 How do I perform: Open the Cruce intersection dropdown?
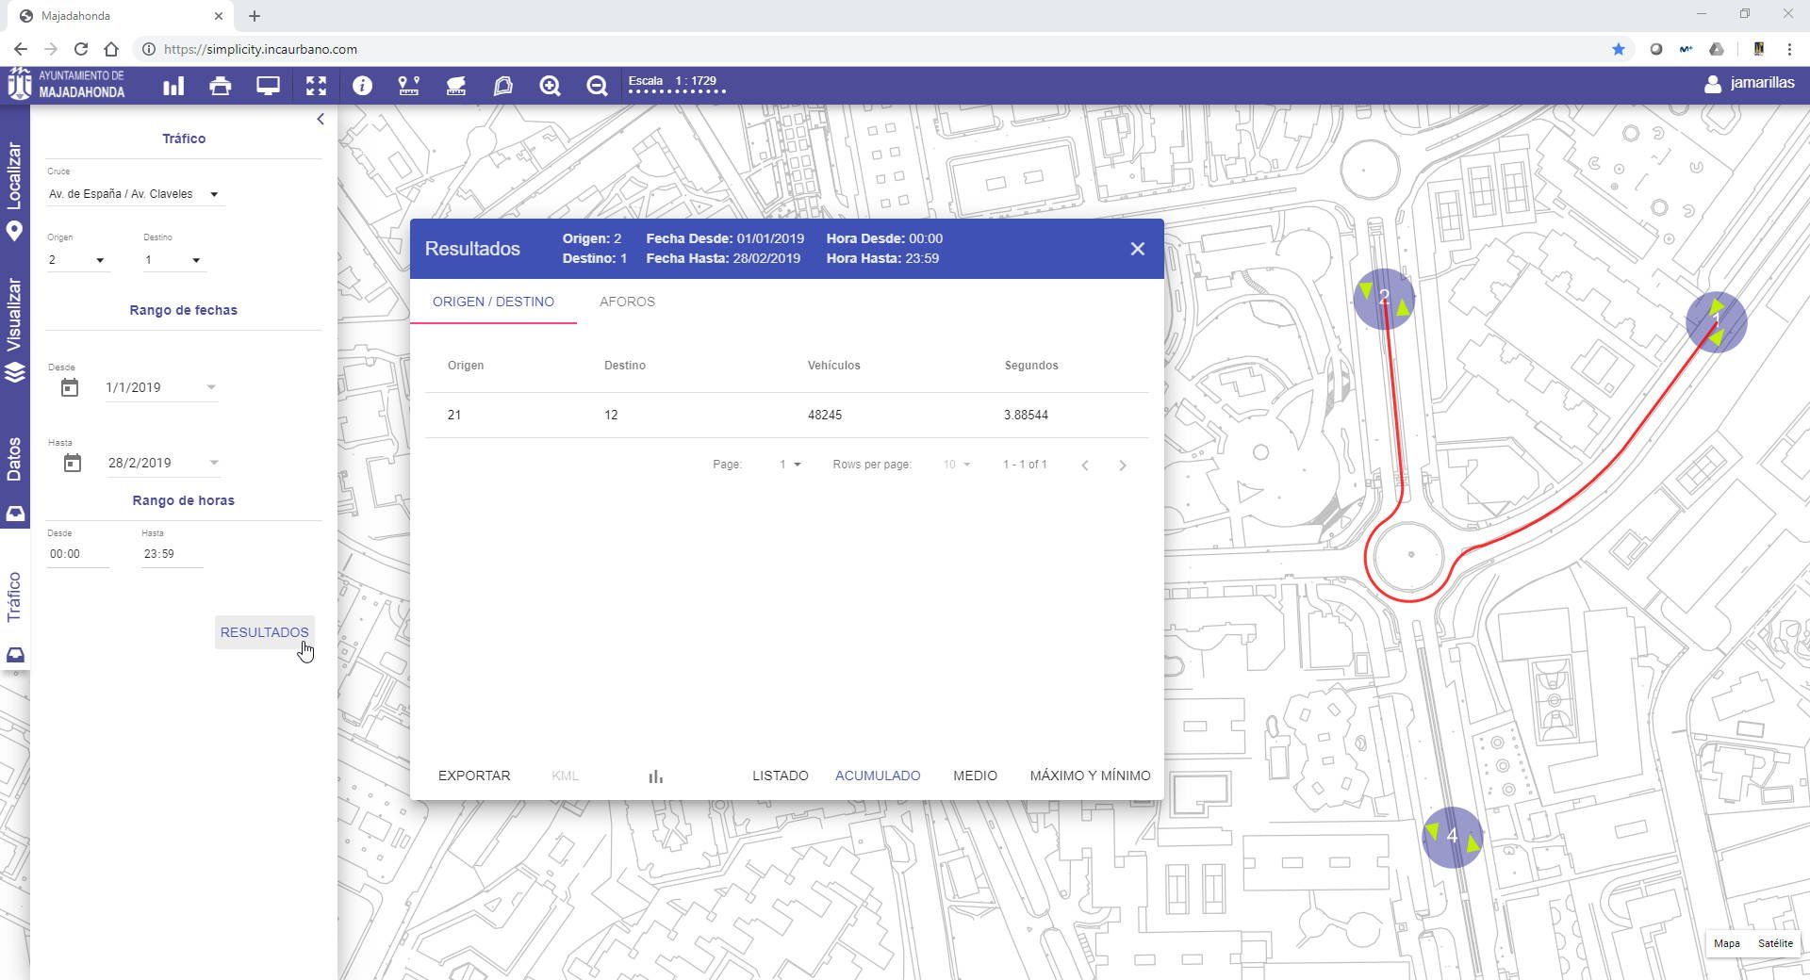[x=134, y=194]
